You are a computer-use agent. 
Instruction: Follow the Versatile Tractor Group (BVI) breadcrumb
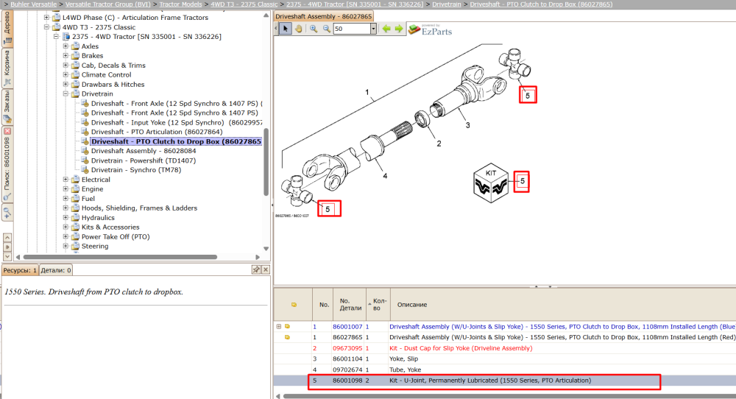[x=108, y=4]
